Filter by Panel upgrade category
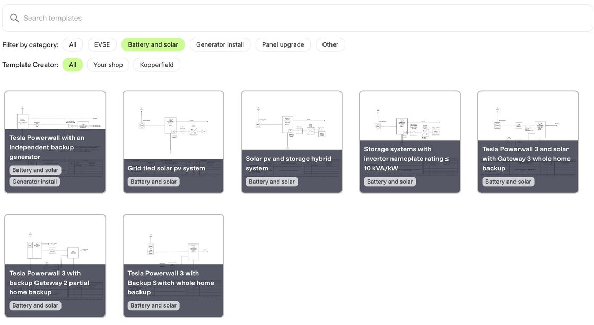The width and height of the screenshot is (594, 325). pyautogui.click(x=283, y=44)
